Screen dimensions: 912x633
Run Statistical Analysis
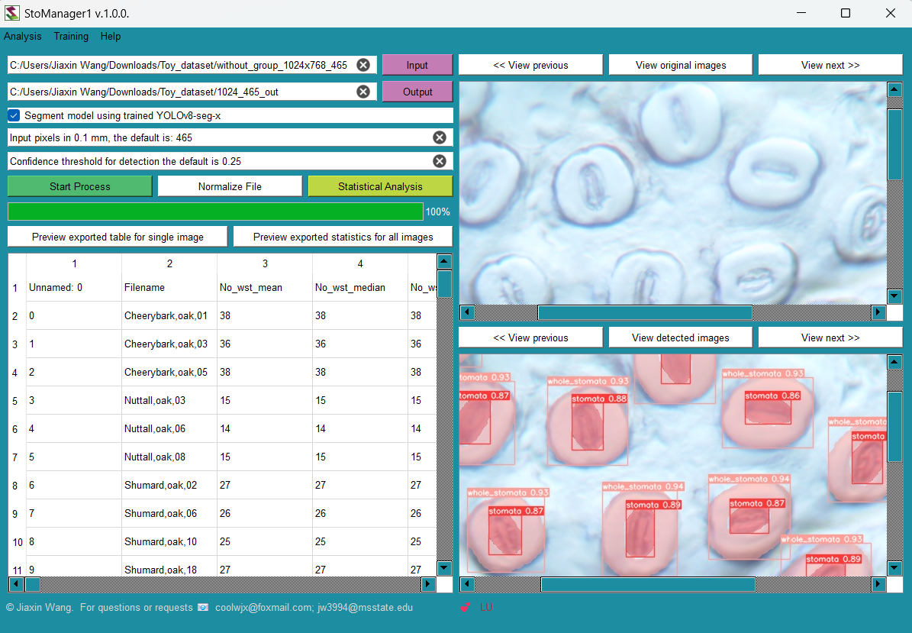click(x=379, y=186)
